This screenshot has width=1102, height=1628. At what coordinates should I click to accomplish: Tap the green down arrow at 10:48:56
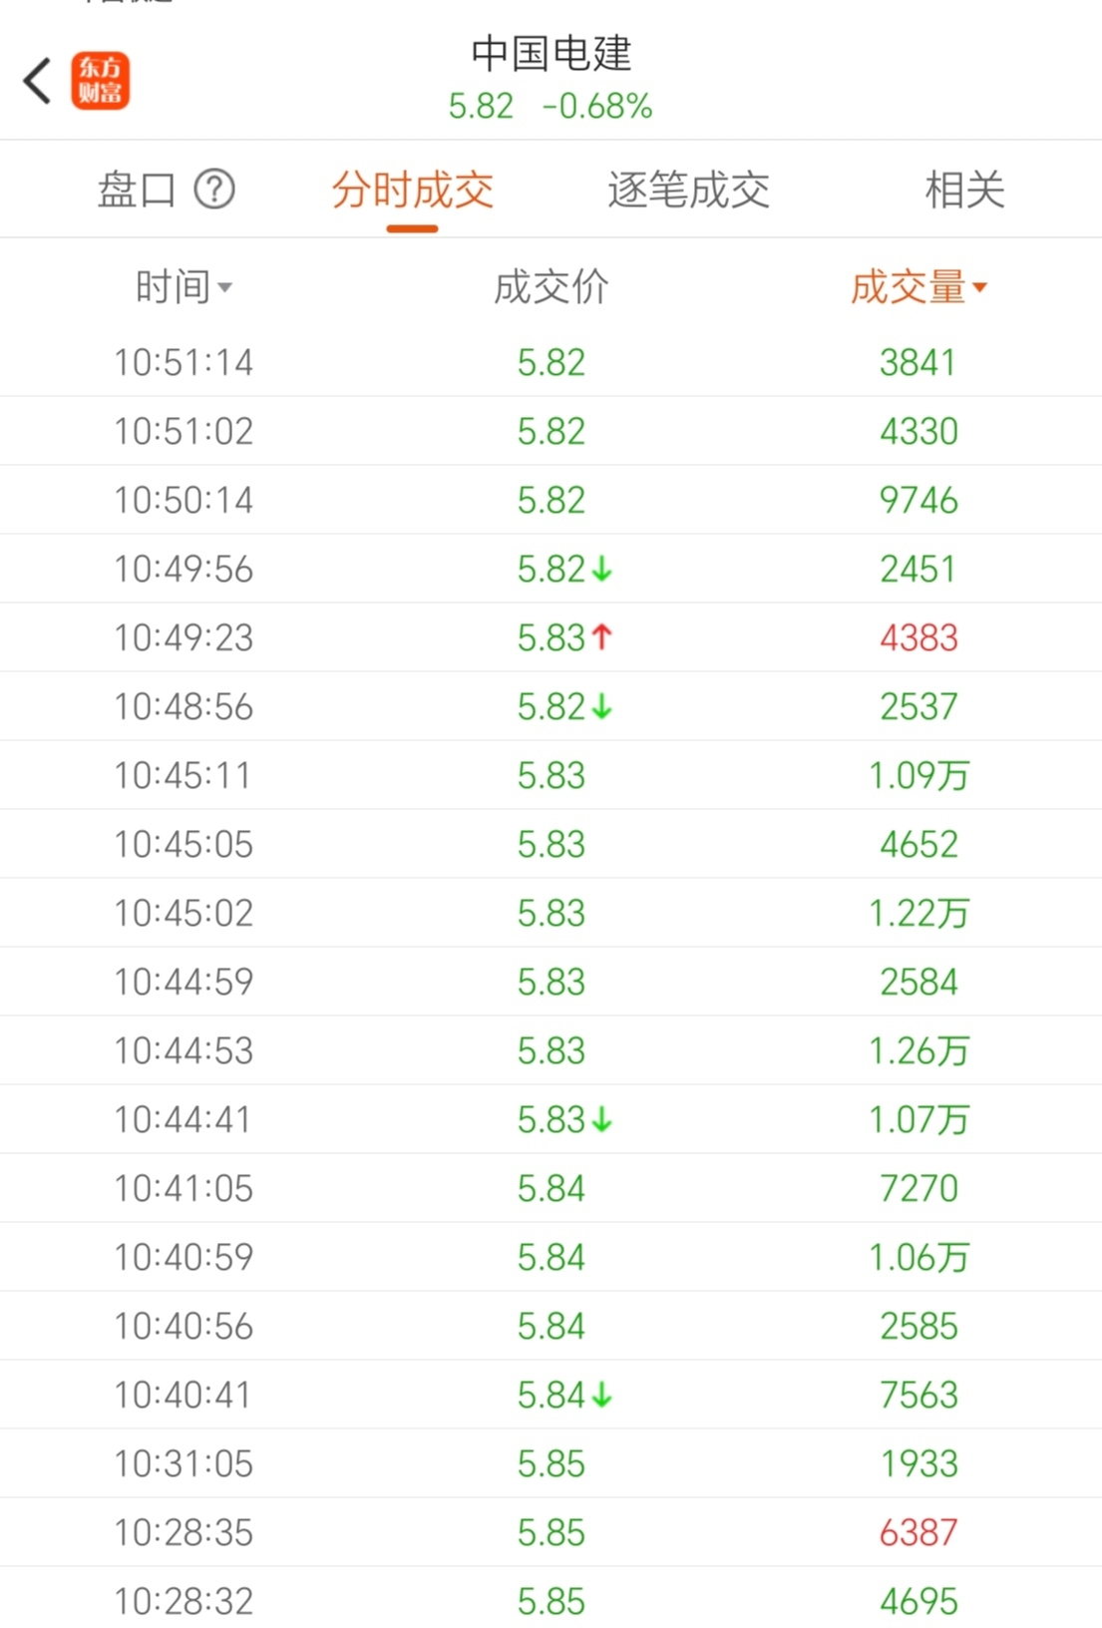pyautogui.click(x=601, y=706)
